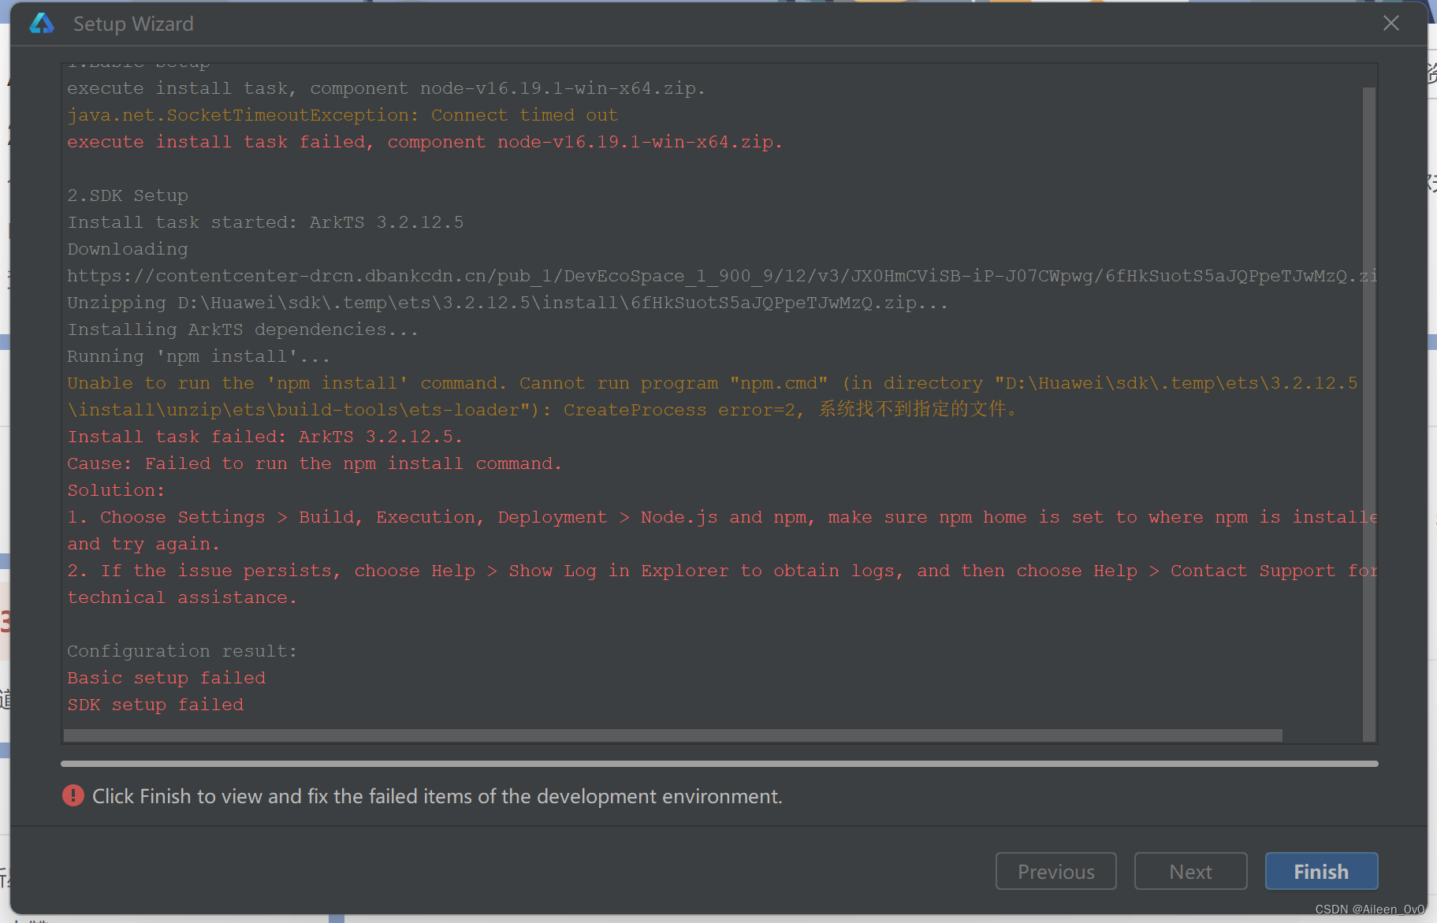
Task: Click 'Install task started: ArkTS 3.2.12.5' line
Action: tap(266, 222)
